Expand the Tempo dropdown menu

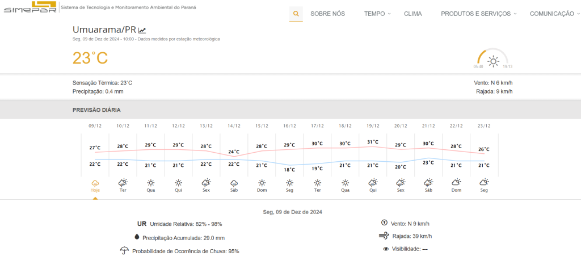[377, 14]
